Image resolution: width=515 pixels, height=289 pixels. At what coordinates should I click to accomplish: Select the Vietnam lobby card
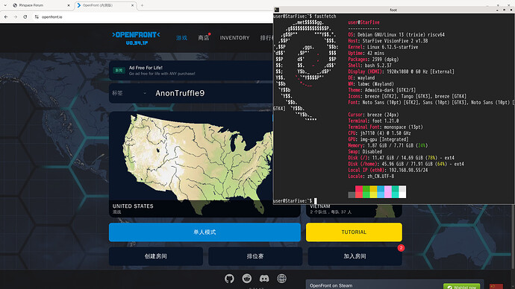(354, 210)
